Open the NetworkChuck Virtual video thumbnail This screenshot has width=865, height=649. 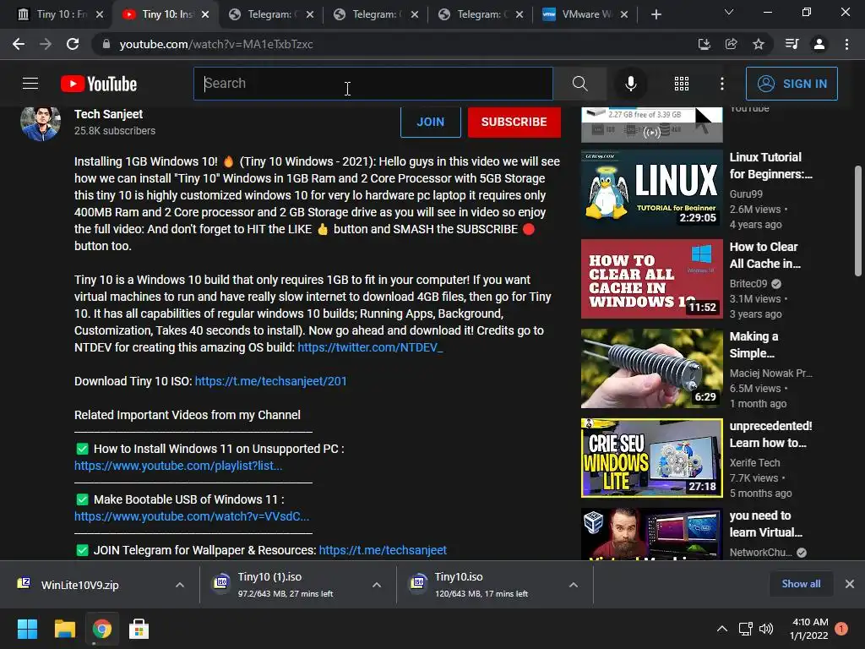[x=651, y=534]
